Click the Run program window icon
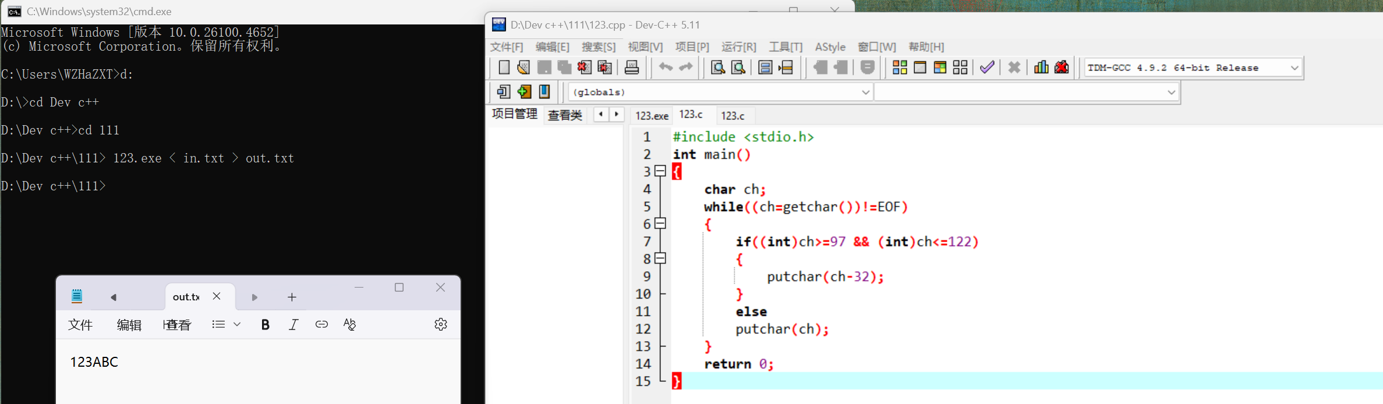1383x404 pixels. pyautogui.click(x=920, y=68)
